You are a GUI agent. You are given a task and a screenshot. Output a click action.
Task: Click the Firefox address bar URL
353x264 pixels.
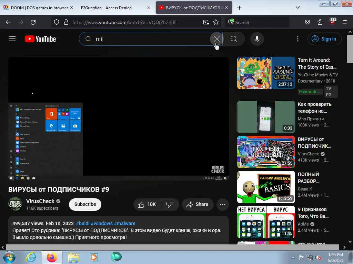(124, 22)
